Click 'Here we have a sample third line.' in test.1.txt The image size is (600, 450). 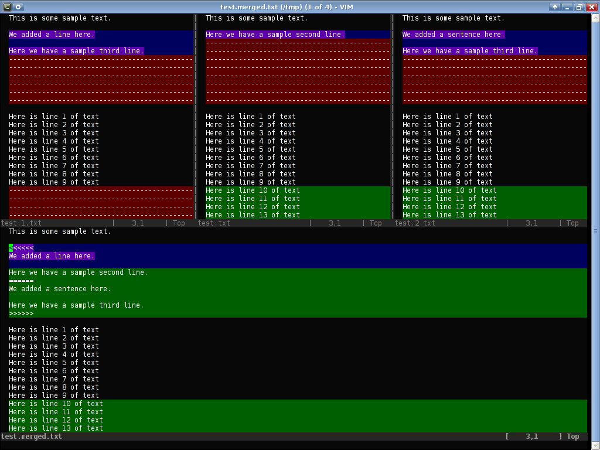pyautogui.click(x=76, y=51)
